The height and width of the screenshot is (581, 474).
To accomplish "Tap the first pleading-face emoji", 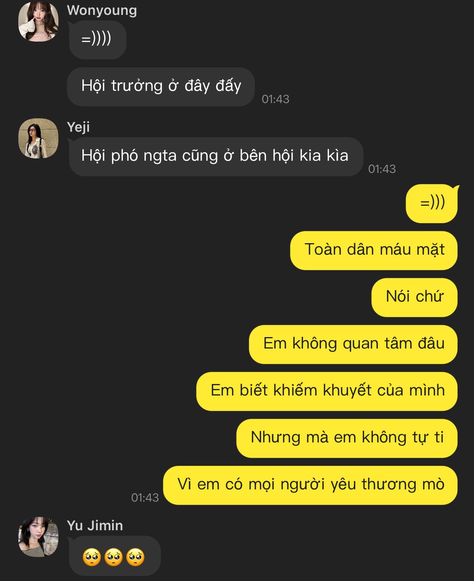I will coord(92,557).
